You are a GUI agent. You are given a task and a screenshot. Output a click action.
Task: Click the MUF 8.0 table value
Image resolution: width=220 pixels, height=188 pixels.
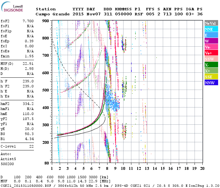tap(17, 181)
